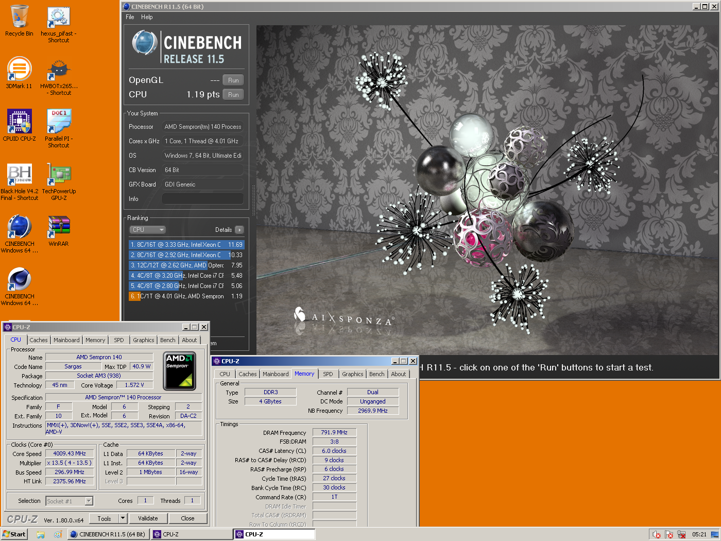Switch to Graphics tab in left CPU-Z
721x541 pixels.
coord(143,340)
